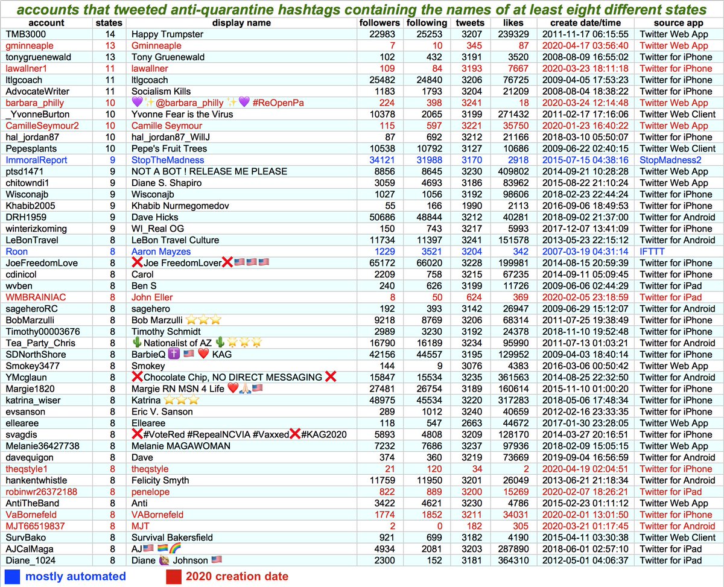Click display name 'Aaron Mayzes'
Viewport: 724px width, 587px height.
coord(161,252)
